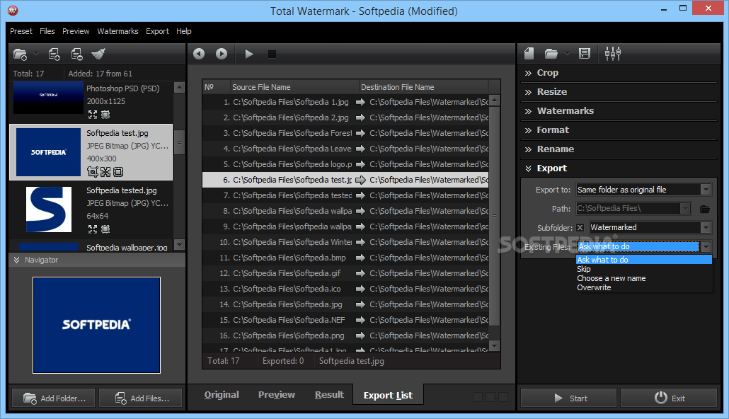Browse export path with folder icon
This screenshot has width=729, height=419.
pos(705,209)
